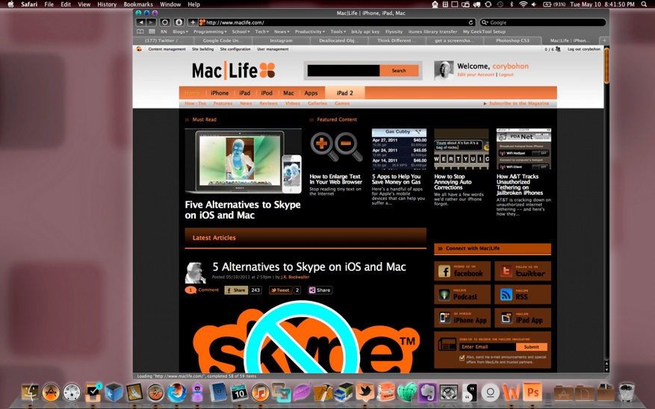The width and height of the screenshot is (655, 409).
Task: Click the Bluetooth menu bar icon
Action: (512, 4)
